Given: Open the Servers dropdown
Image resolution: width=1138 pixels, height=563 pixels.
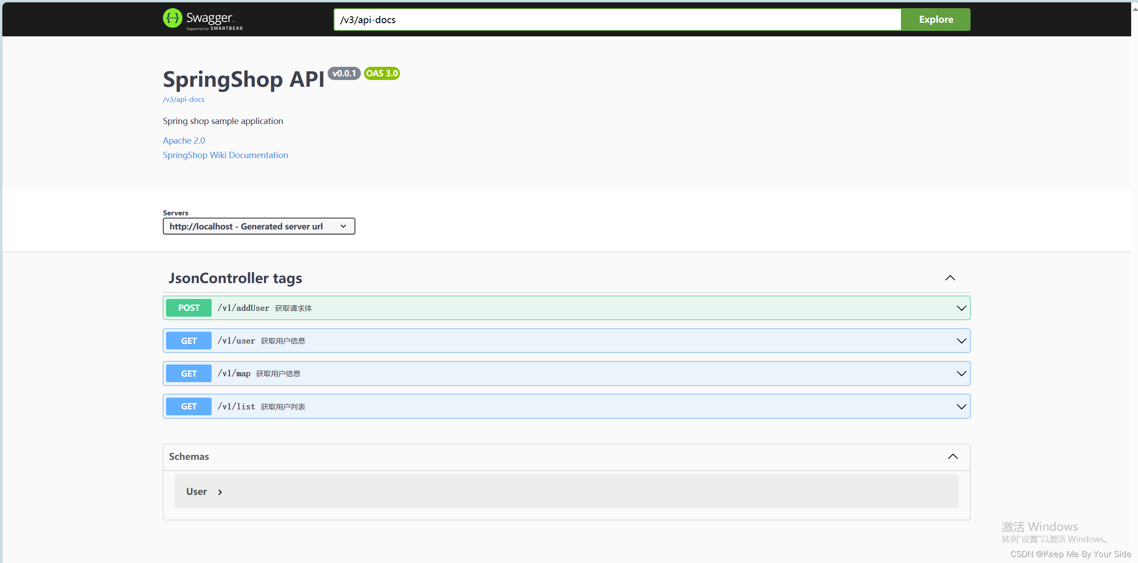Looking at the screenshot, I should click(258, 226).
